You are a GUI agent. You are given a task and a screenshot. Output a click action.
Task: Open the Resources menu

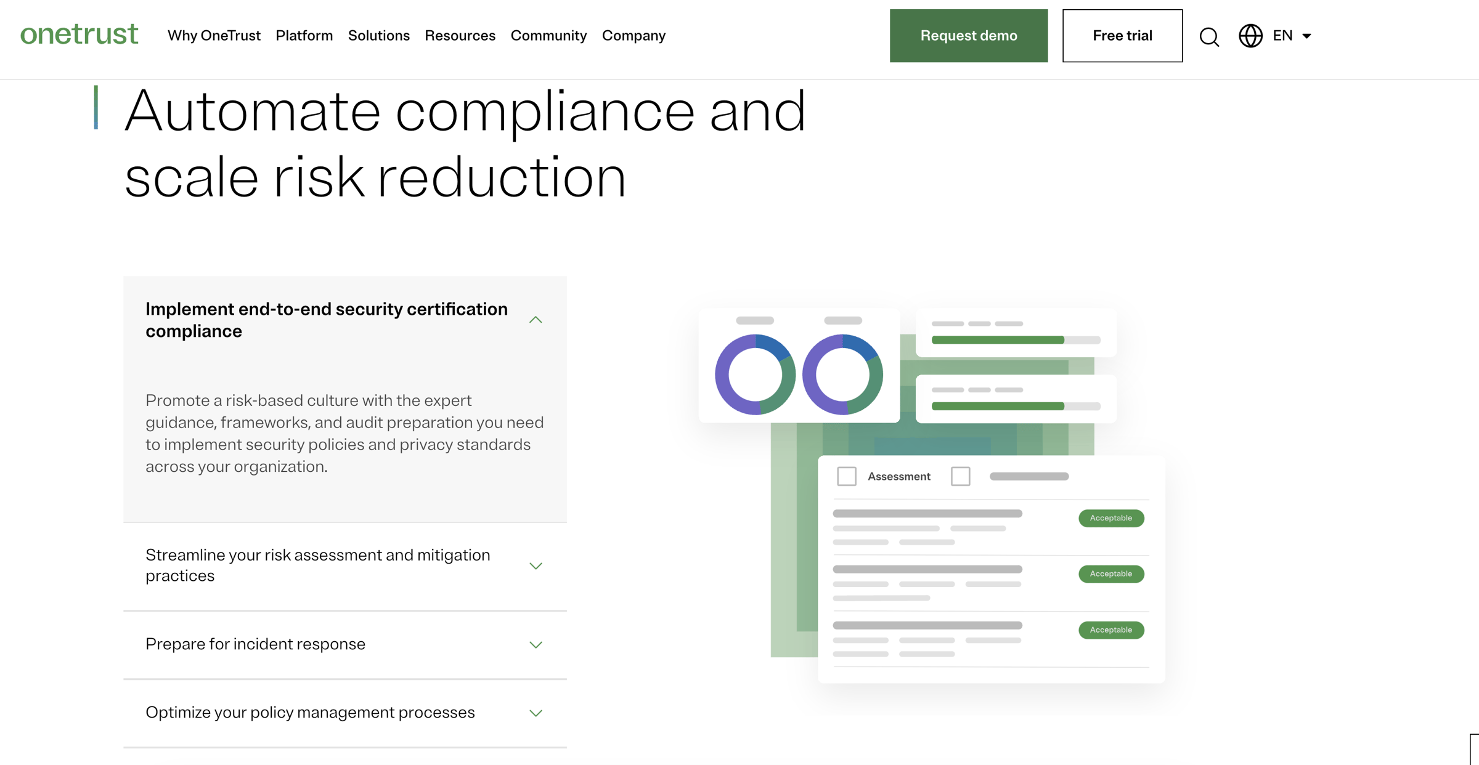[460, 36]
